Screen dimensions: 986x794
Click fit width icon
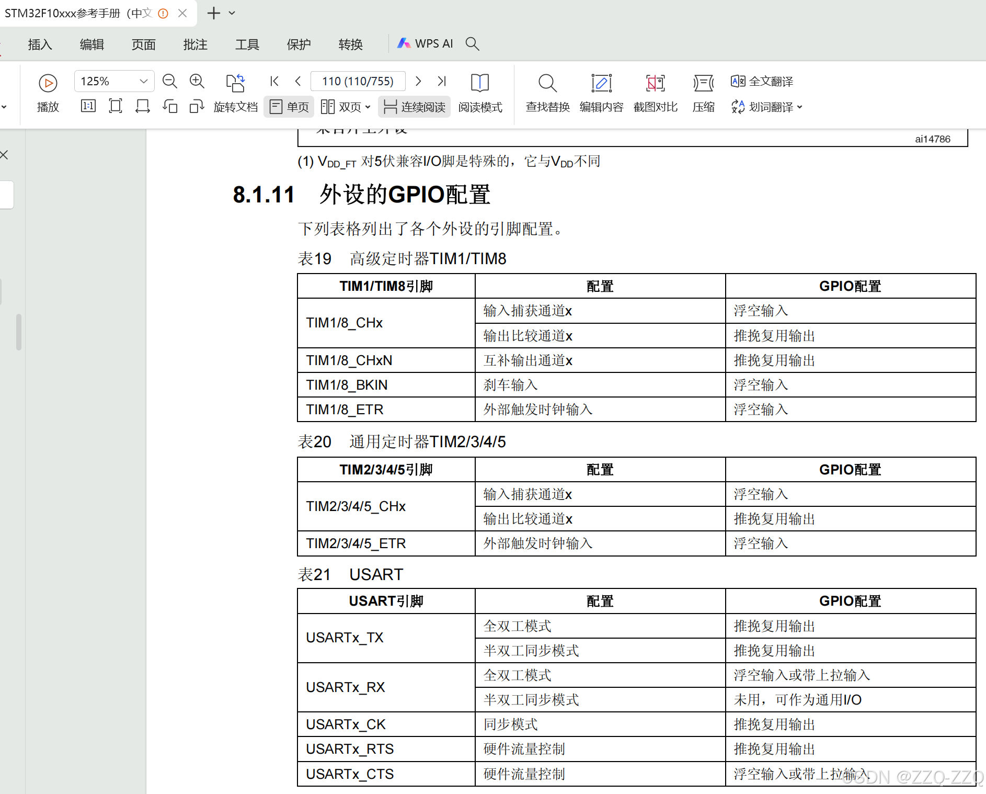[x=143, y=106]
